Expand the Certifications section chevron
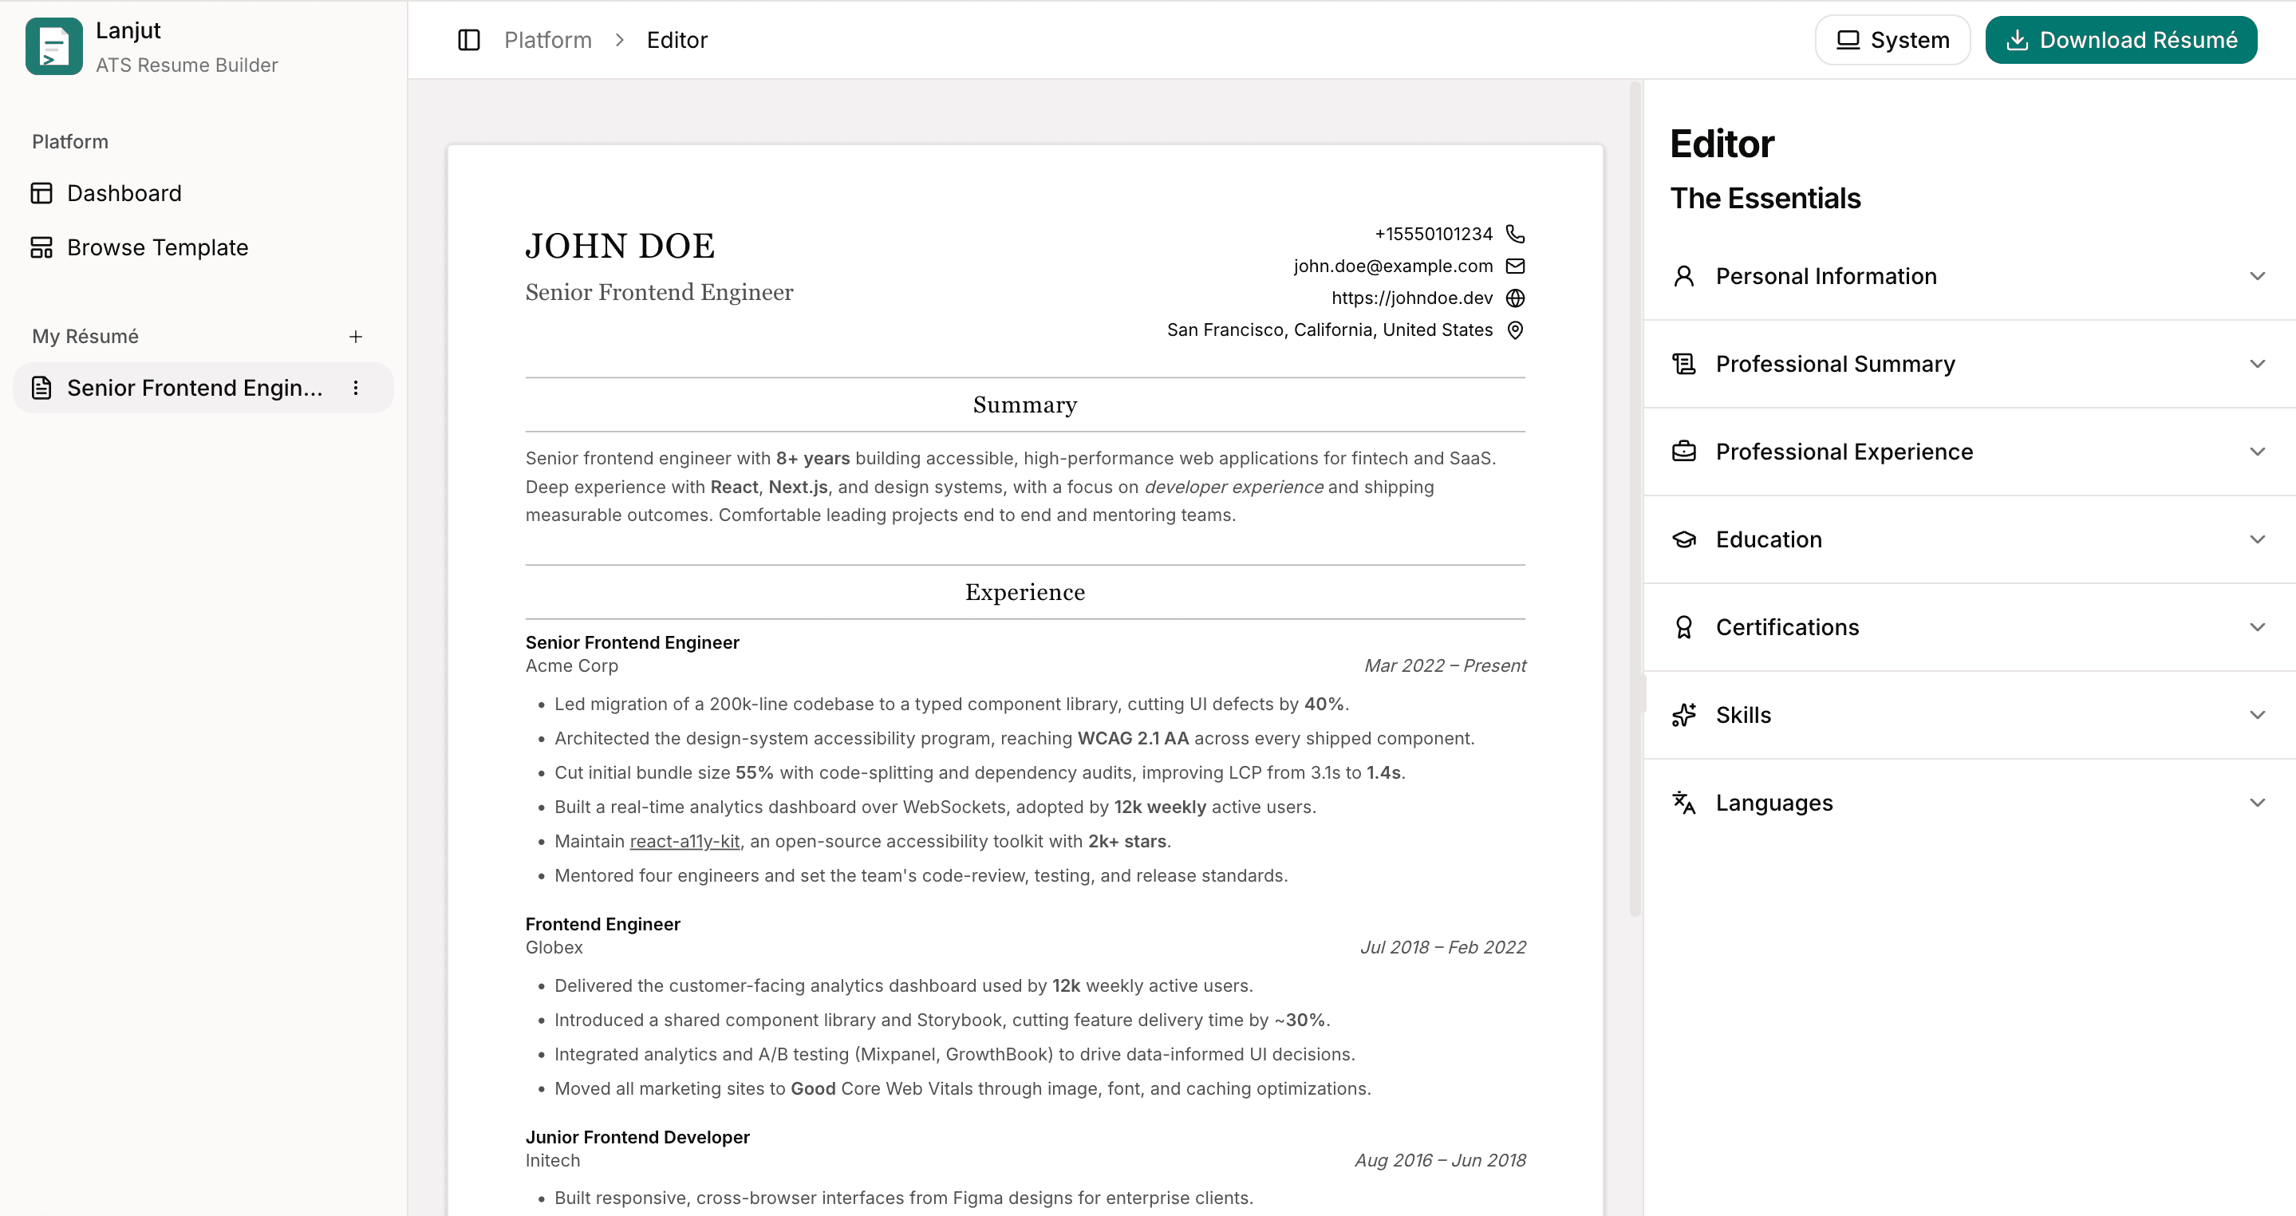 (2257, 626)
